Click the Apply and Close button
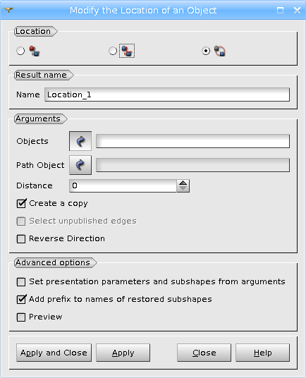The image size is (306, 378). click(54, 353)
